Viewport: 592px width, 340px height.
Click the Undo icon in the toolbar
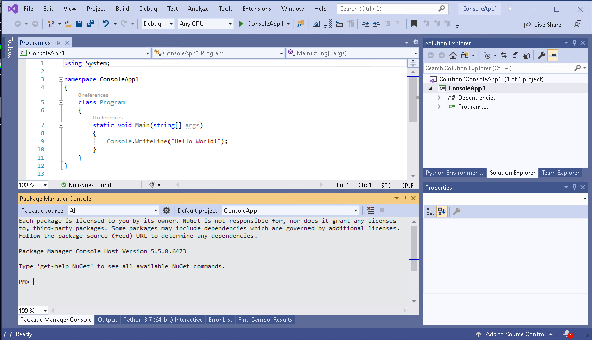104,23
